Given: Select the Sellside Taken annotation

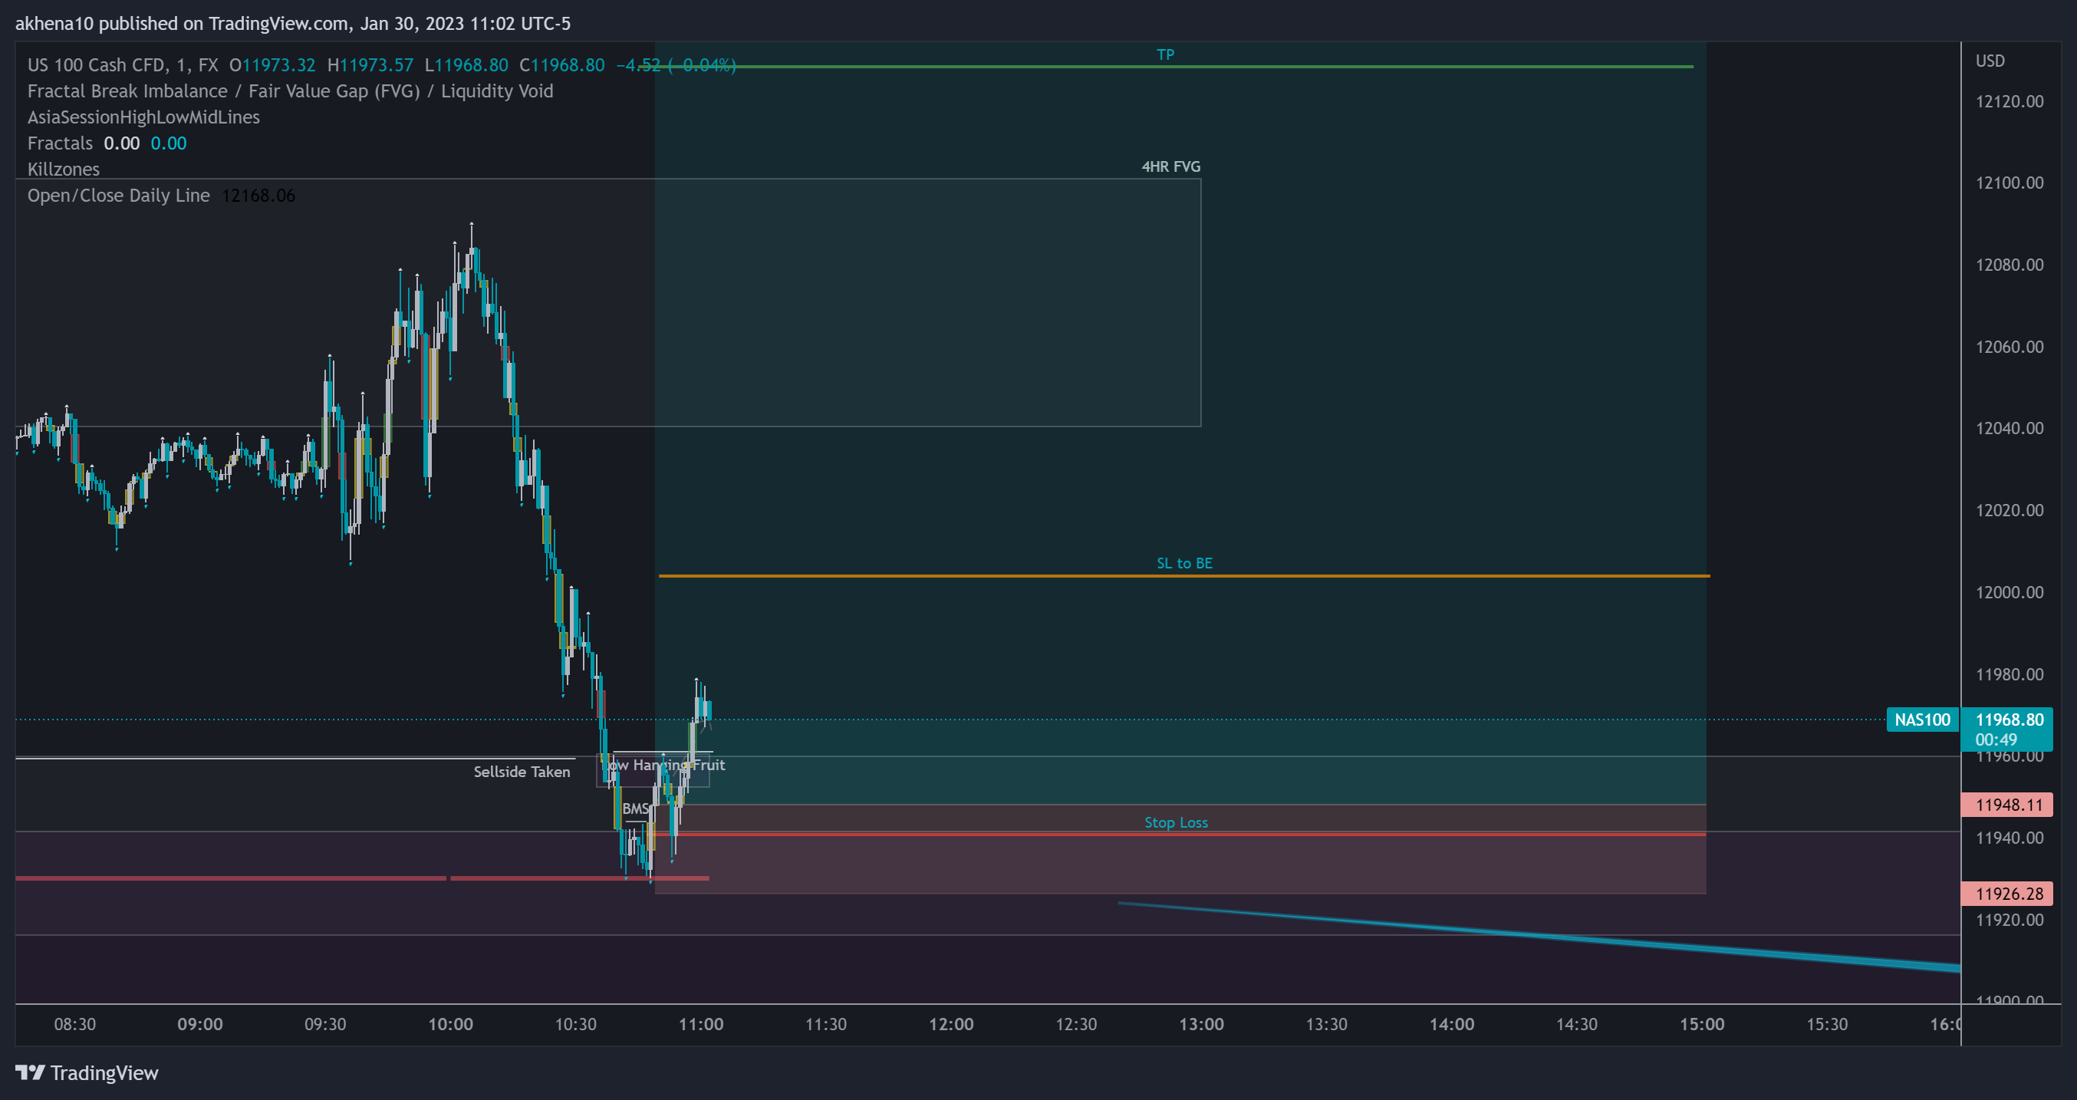Looking at the screenshot, I should coord(522,772).
